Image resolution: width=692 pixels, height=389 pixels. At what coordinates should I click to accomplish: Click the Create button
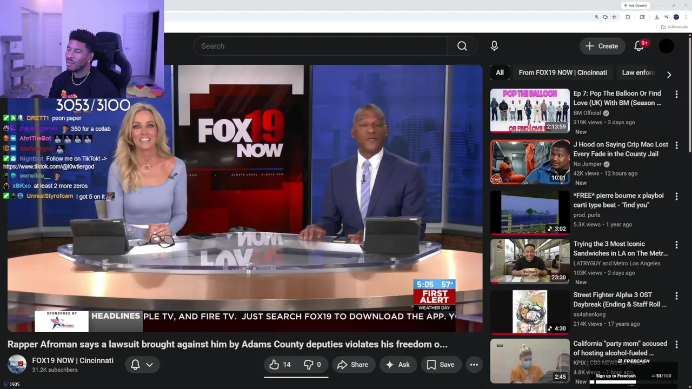[602, 46]
